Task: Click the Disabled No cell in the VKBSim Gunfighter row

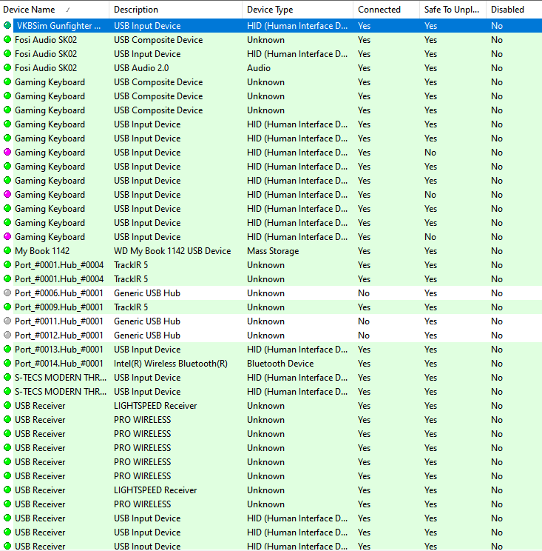Action: 497,26
